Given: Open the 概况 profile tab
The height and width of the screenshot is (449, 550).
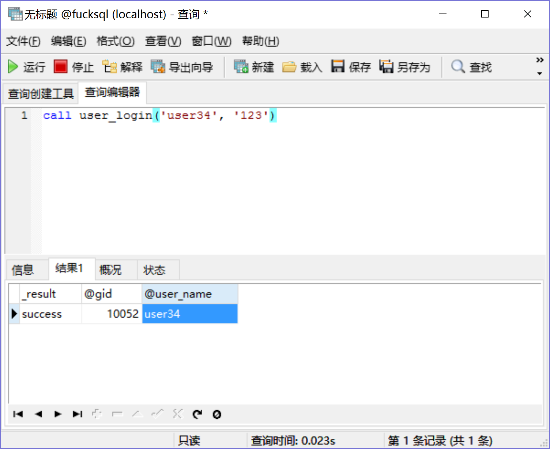Looking at the screenshot, I should tap(116, 270).
